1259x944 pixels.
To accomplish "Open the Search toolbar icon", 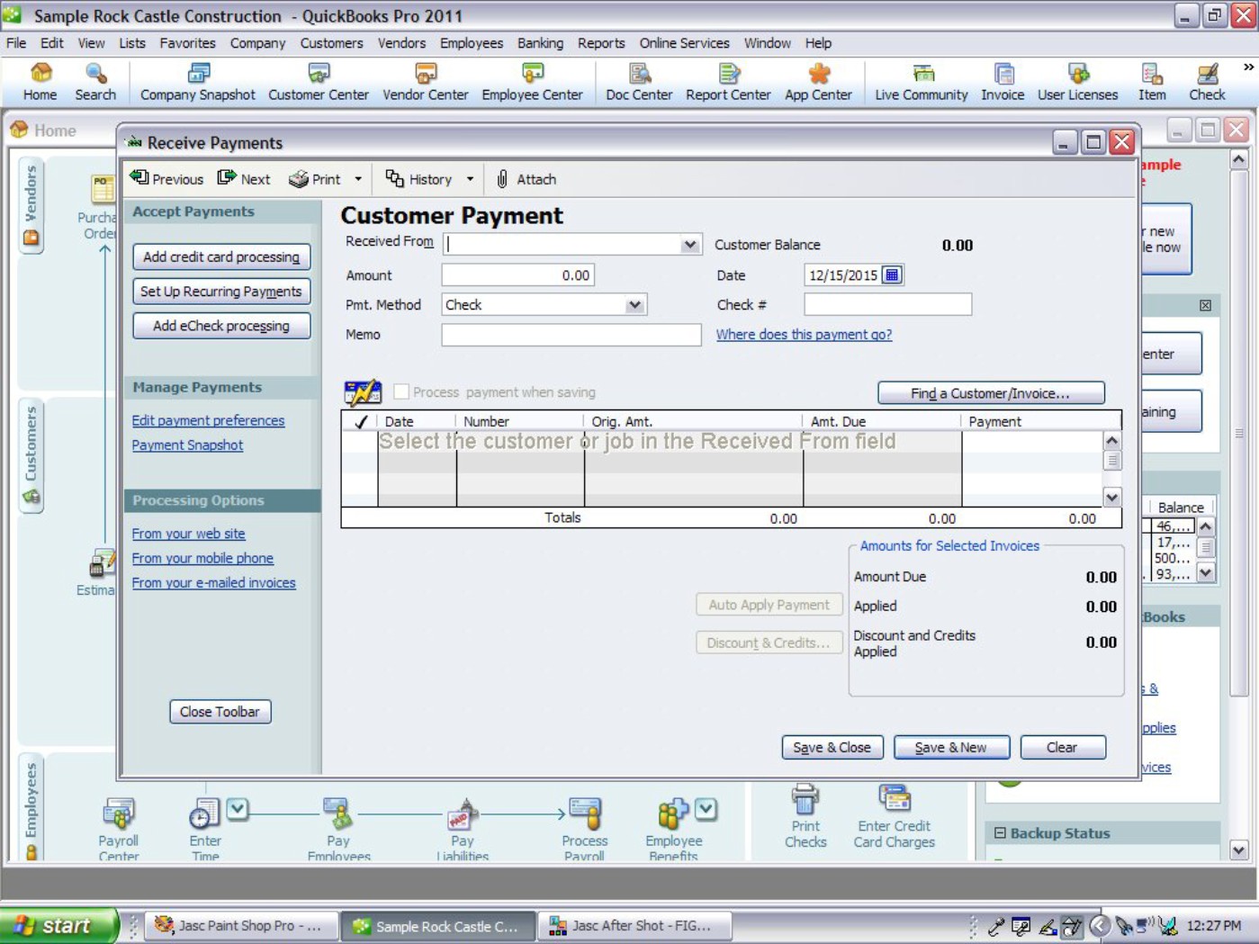I will point(95,82).
